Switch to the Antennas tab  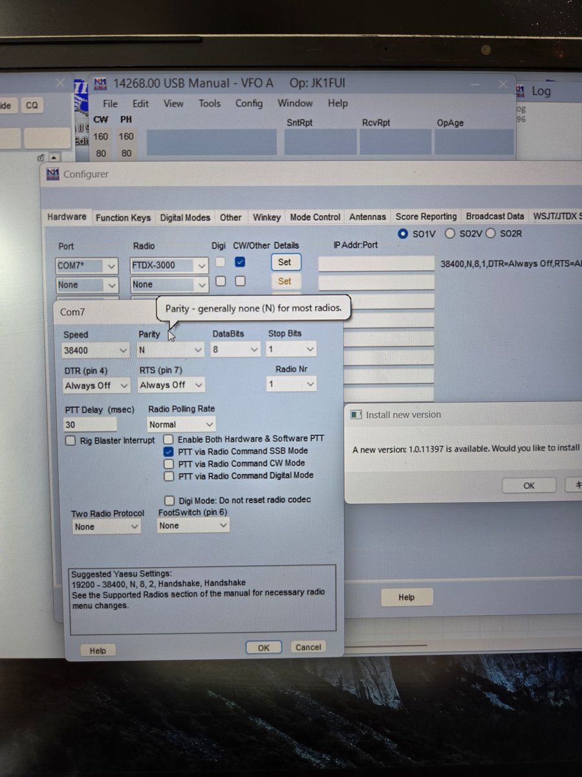click(x=367, y=218)
